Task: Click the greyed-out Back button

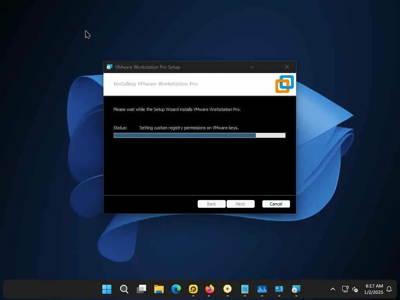Action: click(211, 204)
